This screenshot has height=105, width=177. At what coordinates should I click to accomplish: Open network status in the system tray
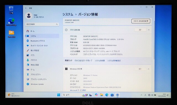pyautogui.click(x=149, y=95)
